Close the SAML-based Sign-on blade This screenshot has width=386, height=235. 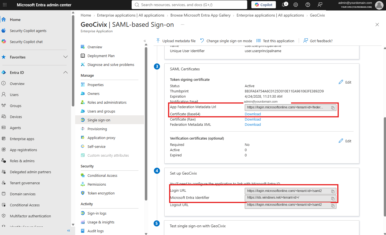tap(377, 25)
